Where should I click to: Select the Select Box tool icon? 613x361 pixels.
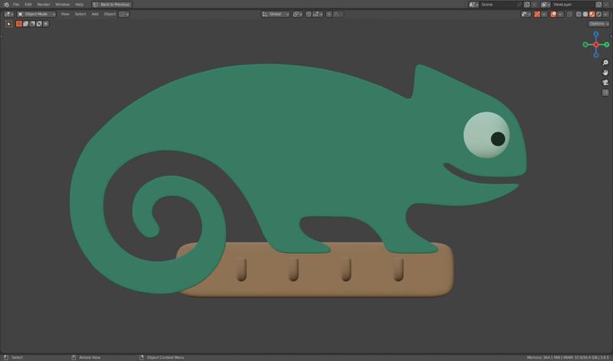9,24
